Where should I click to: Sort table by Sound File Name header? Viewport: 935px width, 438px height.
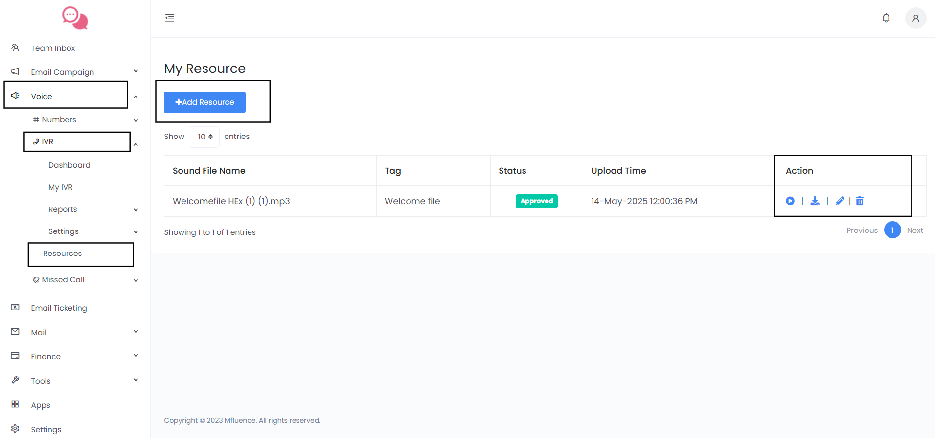209,171
